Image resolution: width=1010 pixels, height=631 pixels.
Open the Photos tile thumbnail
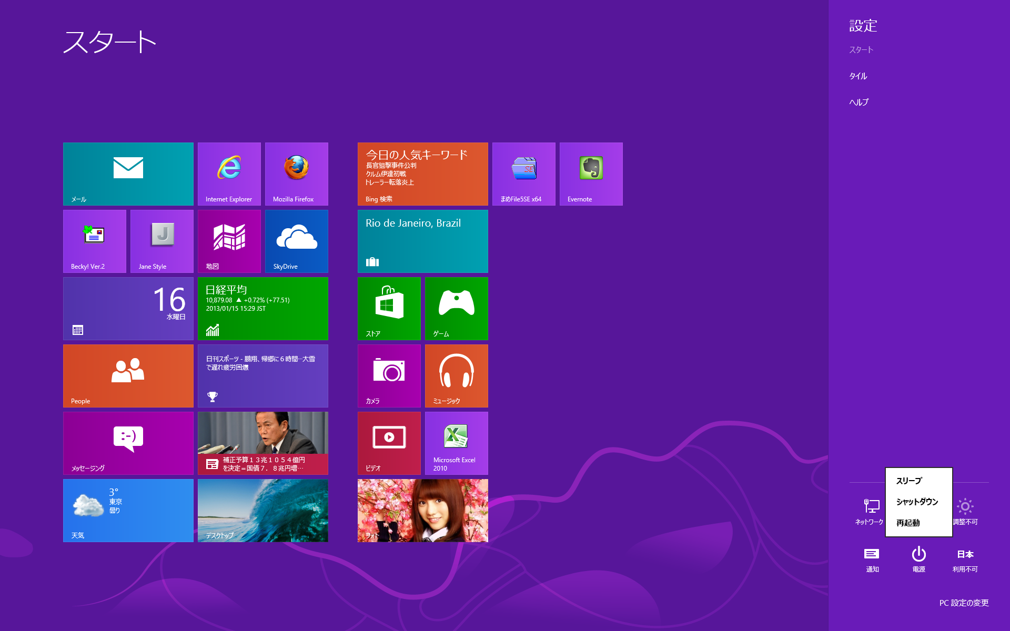pyautogui.click(x=422, y=510)
